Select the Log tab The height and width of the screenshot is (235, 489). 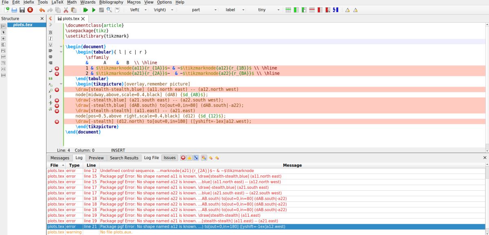[x=79, y=158]
